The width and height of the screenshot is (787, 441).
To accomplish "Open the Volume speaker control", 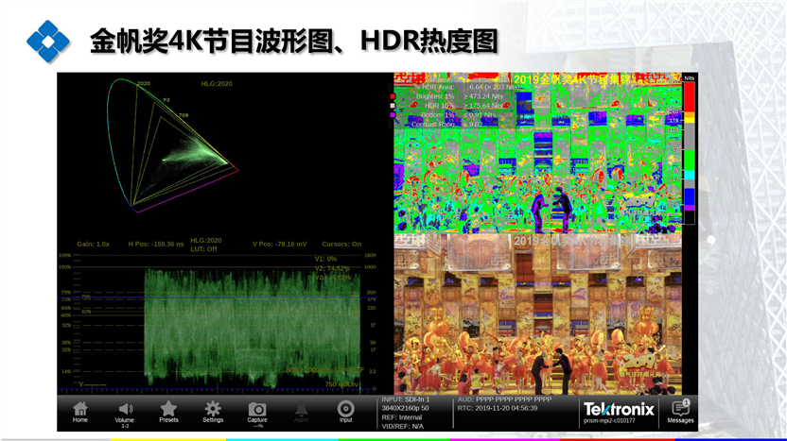I will tap(125, 409).
